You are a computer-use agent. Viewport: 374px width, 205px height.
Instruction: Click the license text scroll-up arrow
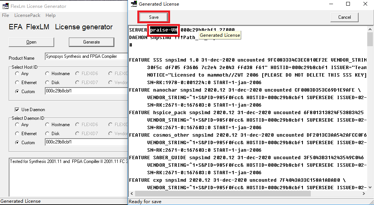370,30
